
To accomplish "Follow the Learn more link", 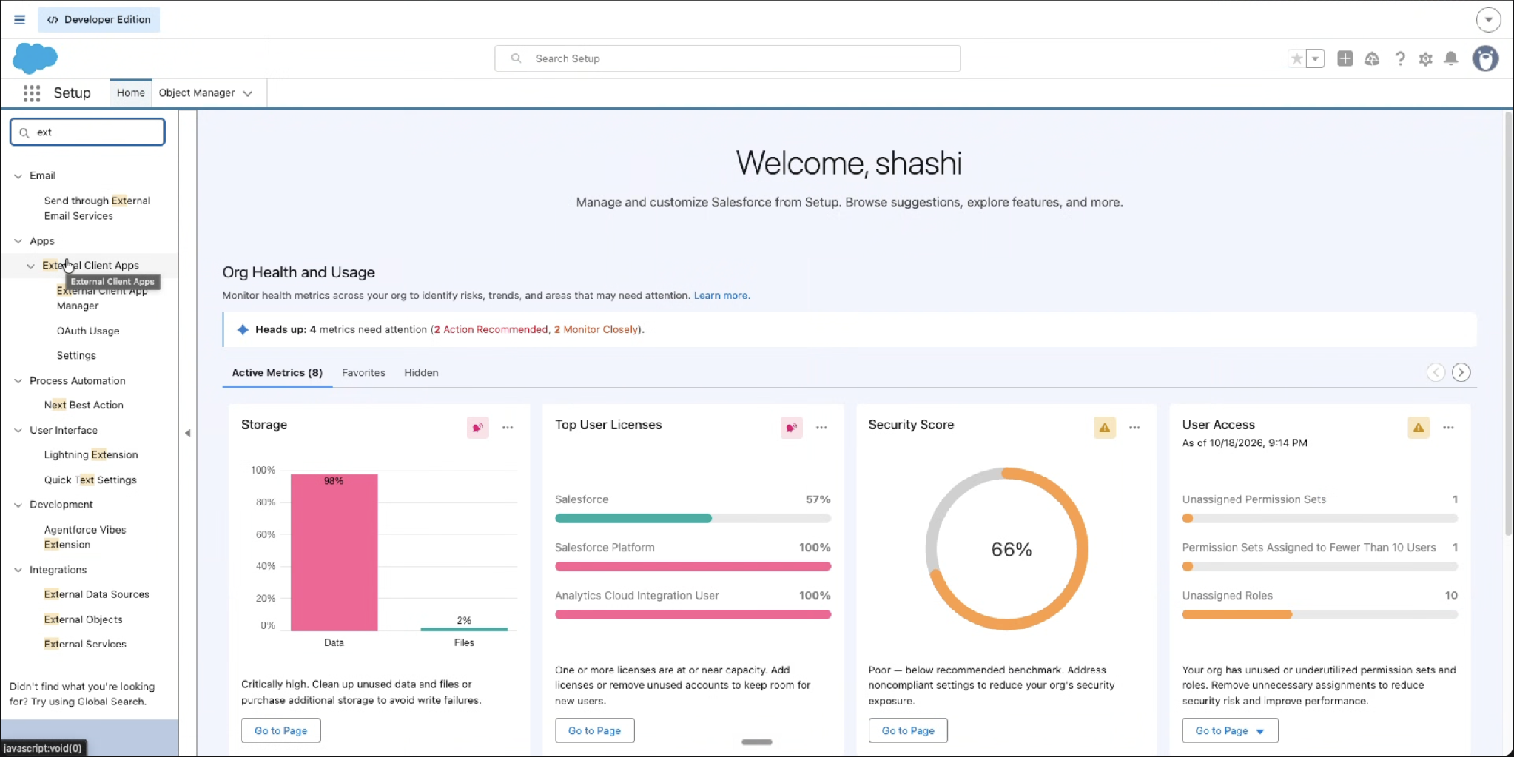I will 721,295.
